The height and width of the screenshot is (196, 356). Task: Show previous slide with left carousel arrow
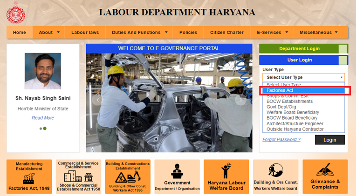(97, 99)
